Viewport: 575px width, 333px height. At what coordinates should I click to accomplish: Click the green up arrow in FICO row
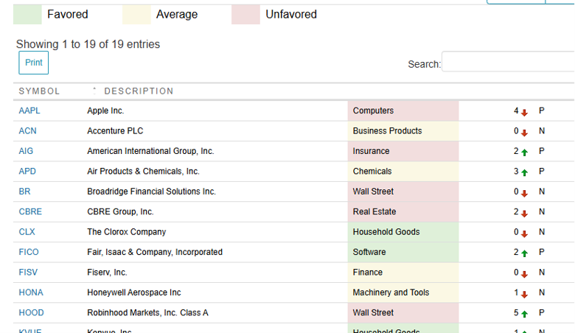pyautogui.click(x=524, y=253)
